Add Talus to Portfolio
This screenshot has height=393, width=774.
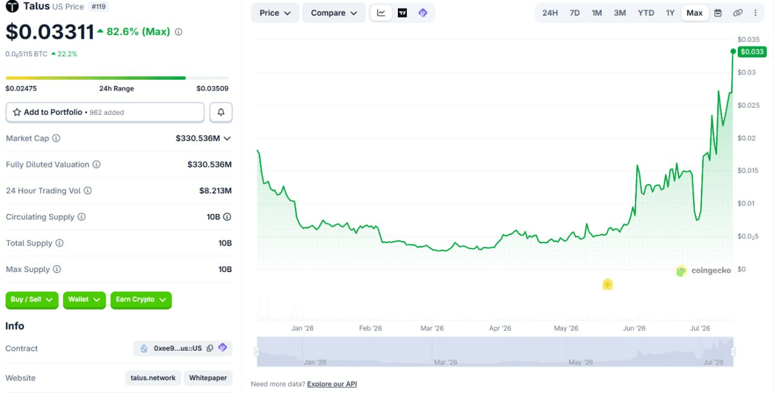[x=105, y=112]
